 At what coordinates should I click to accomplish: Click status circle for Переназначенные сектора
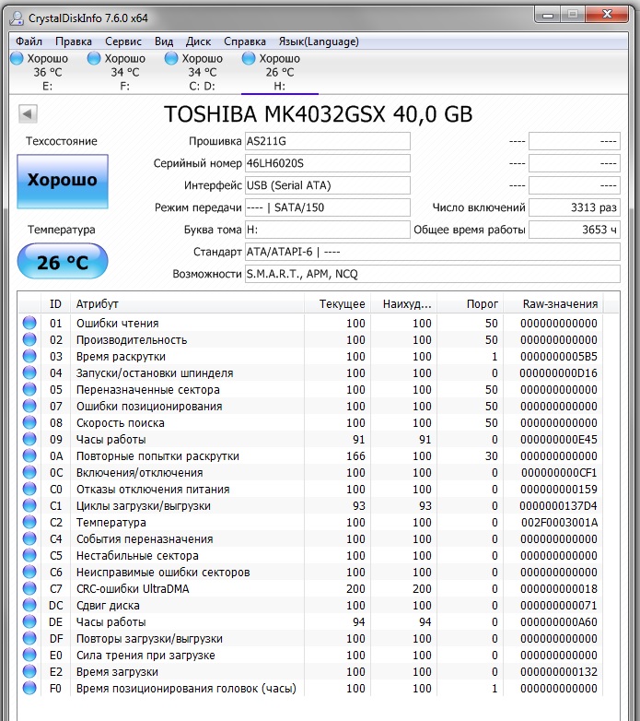pyautogui.click(x=29, y=389)
